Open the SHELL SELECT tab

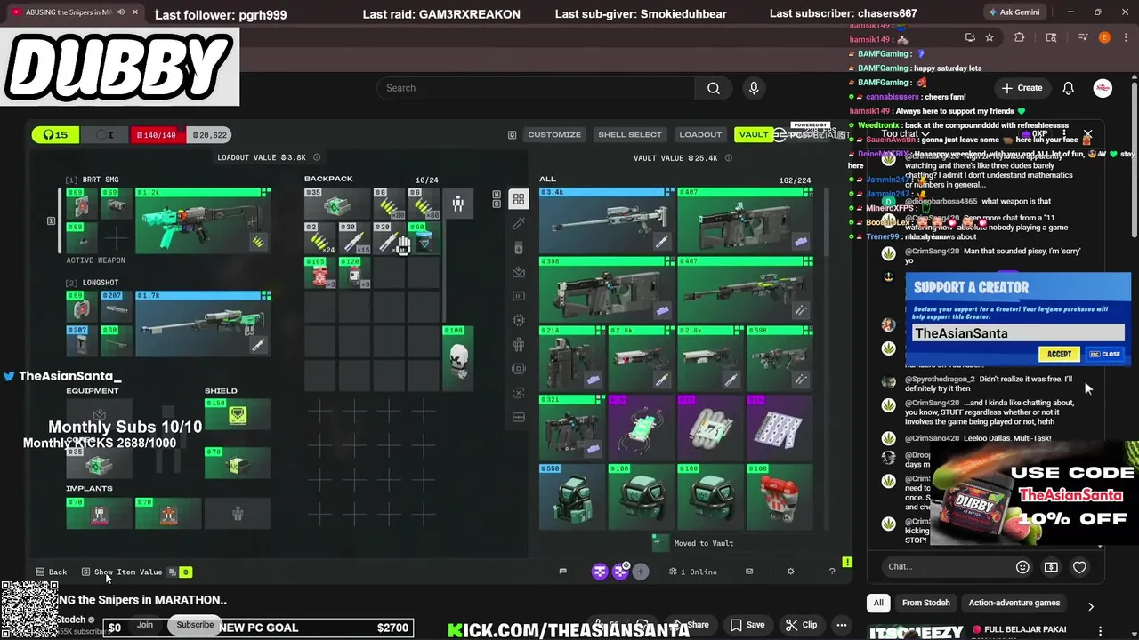[630, 134]
